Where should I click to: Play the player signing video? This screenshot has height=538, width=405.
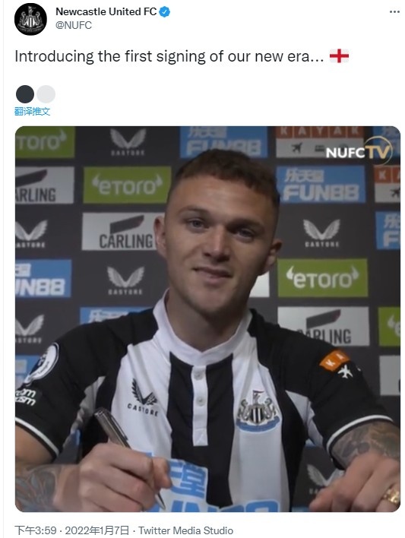[x=207, y=319]
